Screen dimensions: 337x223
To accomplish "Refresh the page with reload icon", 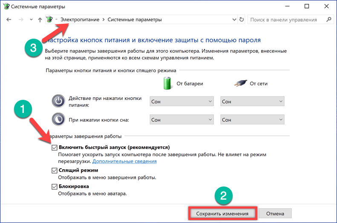I will pyautogui.click(x=242, y=20).
